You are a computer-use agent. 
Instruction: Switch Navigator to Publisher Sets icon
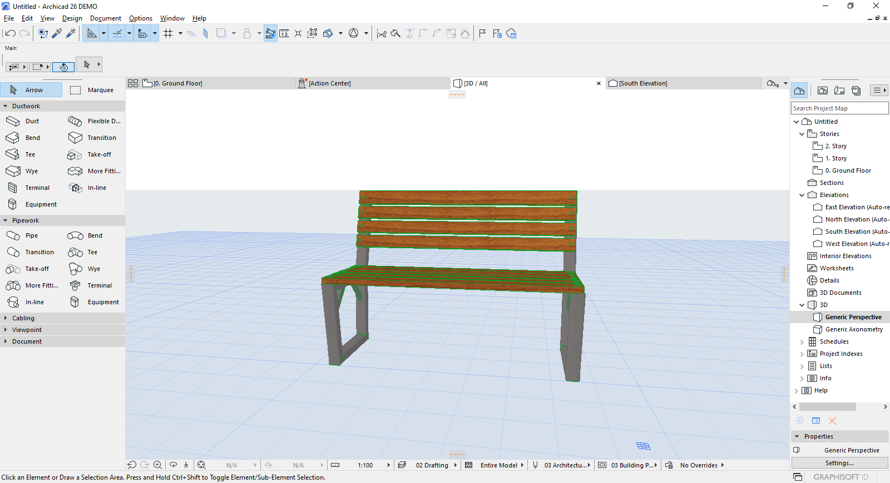[x=856, y=90]
